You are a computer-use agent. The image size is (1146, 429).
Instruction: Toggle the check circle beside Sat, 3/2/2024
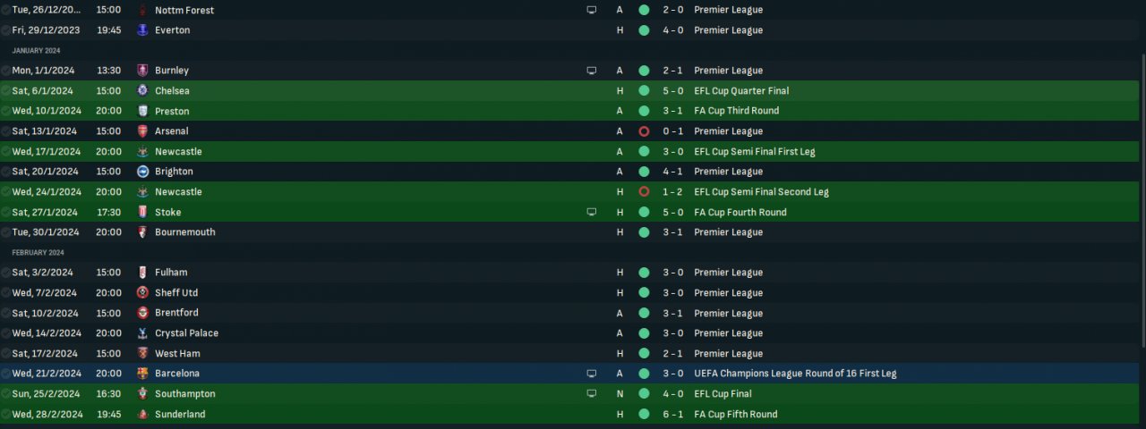tap(6, 273)
